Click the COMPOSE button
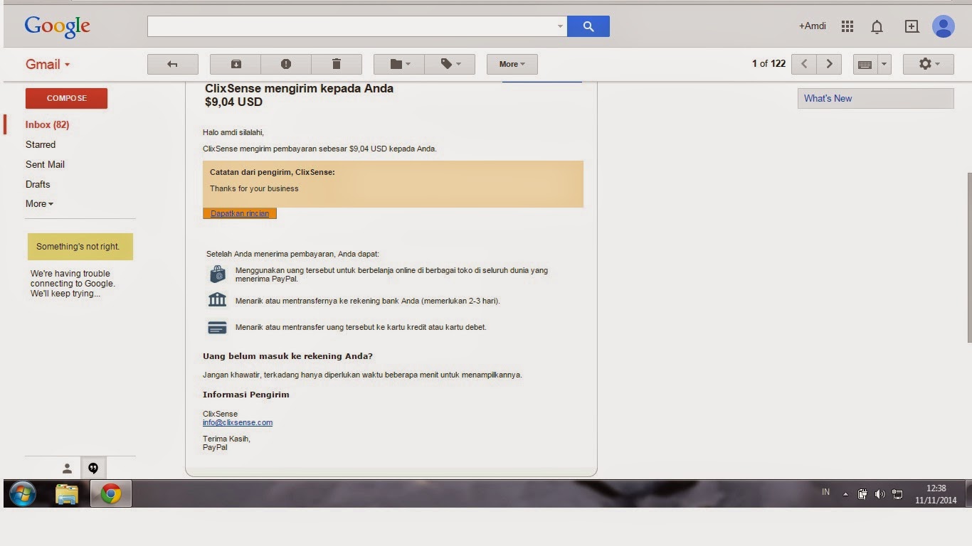 (x=66, y=98)
